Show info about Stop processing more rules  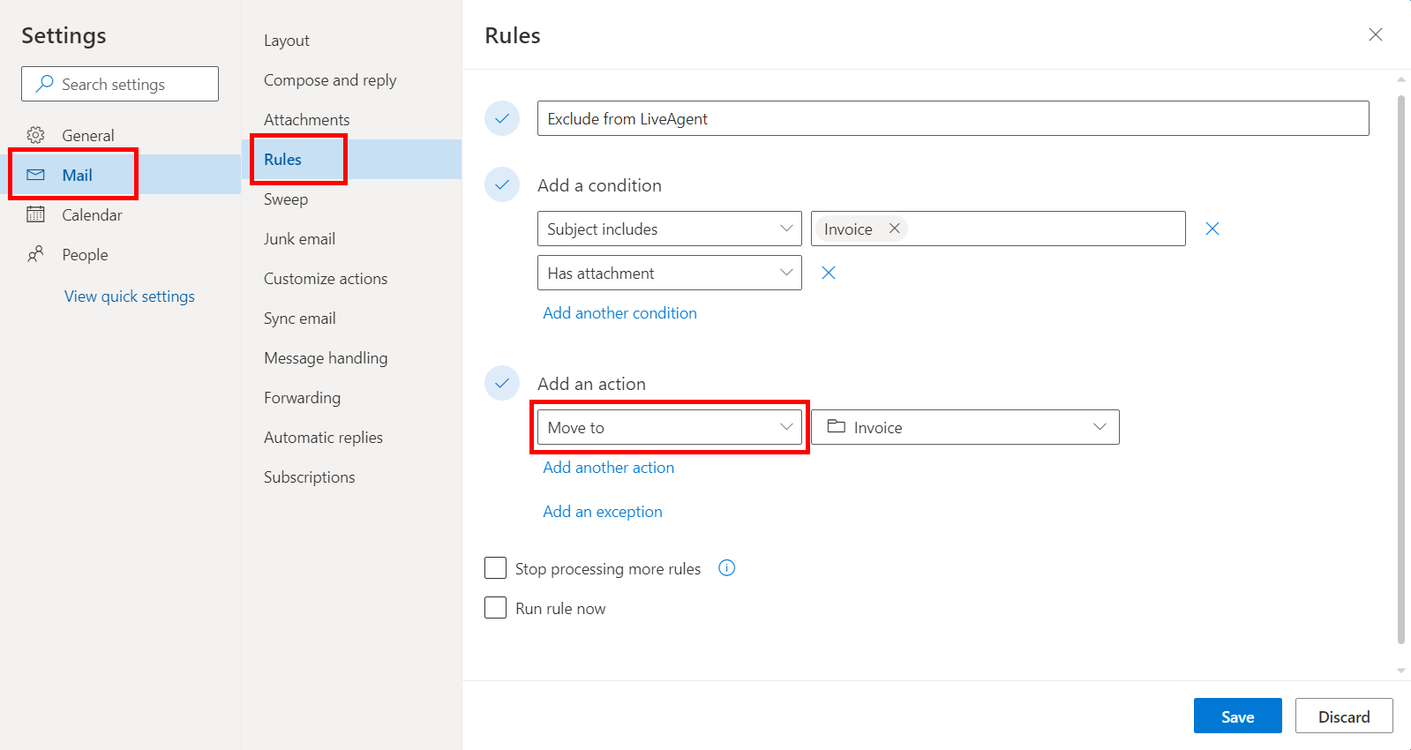[727, 568]
